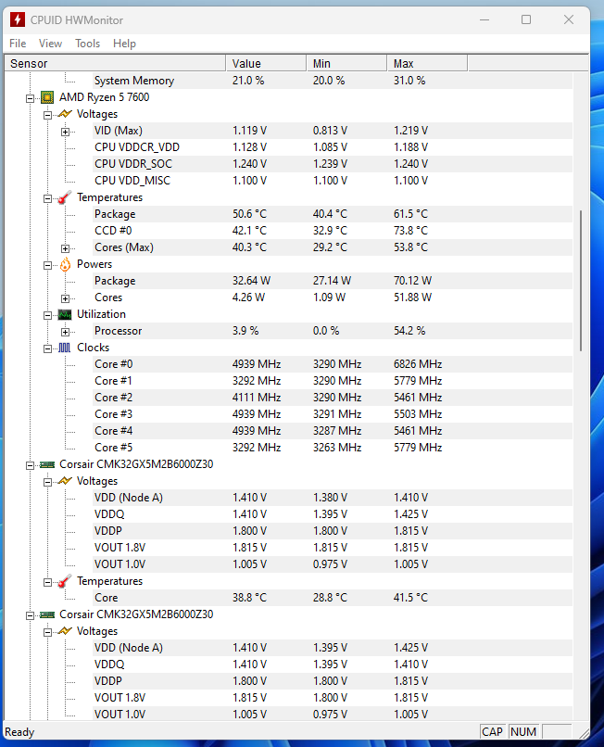Screen dimensions: 604x747
Task: Click the Min column header
Action: 346,63
